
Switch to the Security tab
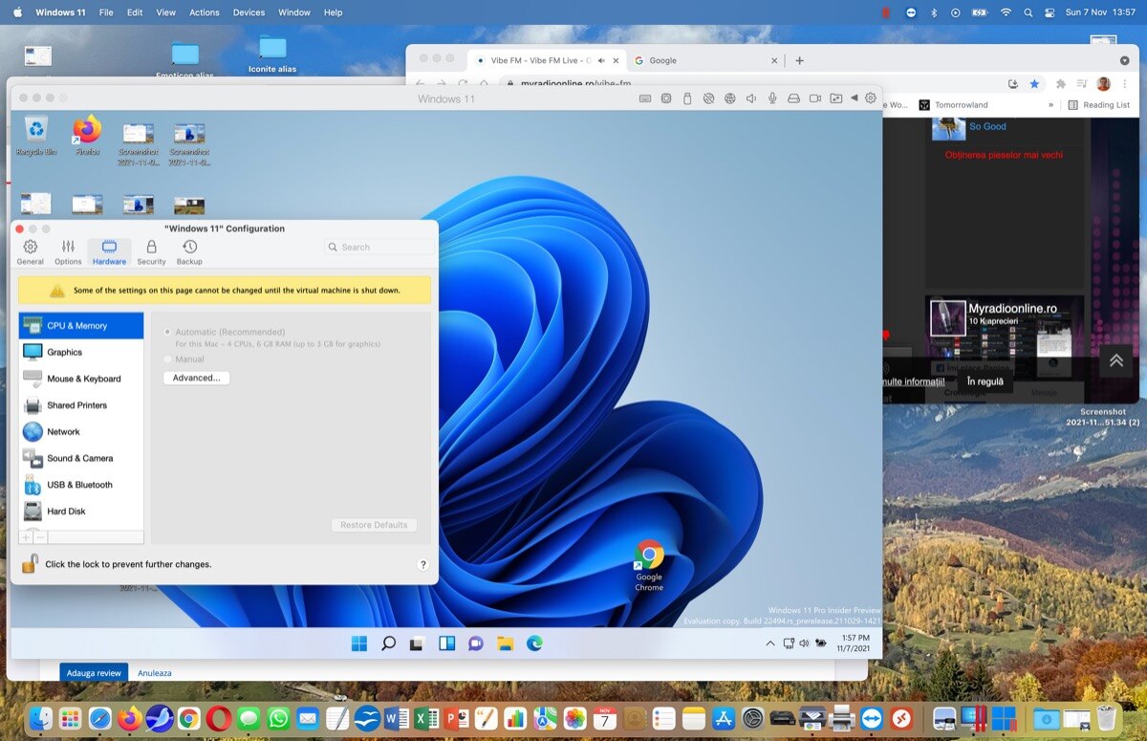tap(151, 252)
